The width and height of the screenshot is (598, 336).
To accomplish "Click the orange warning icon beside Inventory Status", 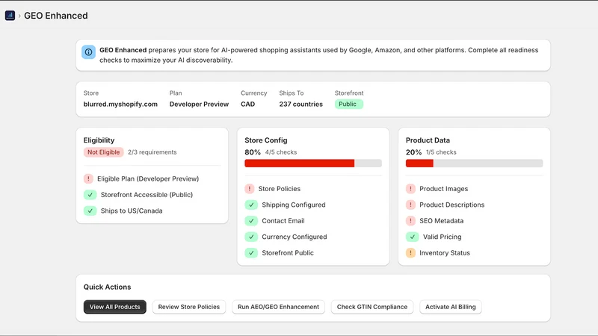I will (410, 252).
